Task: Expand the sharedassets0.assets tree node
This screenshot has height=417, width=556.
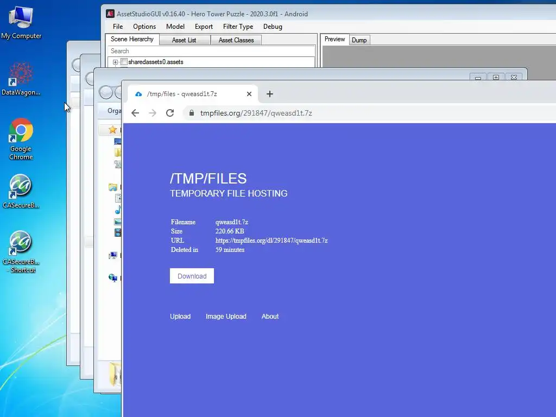Action: [115, 62]
